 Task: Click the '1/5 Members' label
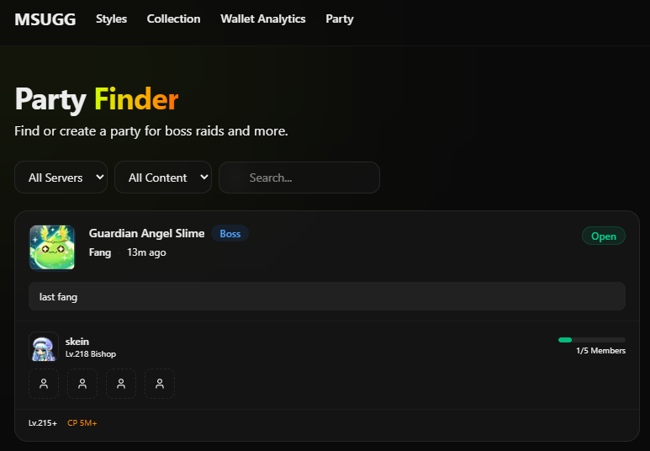point(600,351)
